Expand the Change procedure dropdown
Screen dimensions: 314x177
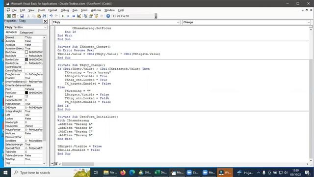click(x=309, y=22)
